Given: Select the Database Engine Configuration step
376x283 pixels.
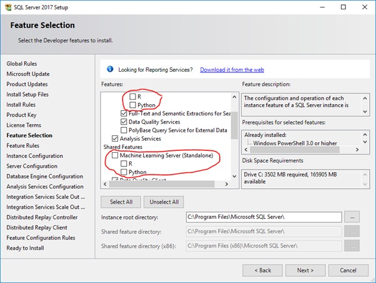Looking at the screenshot, I should click(x=44, y=176).
